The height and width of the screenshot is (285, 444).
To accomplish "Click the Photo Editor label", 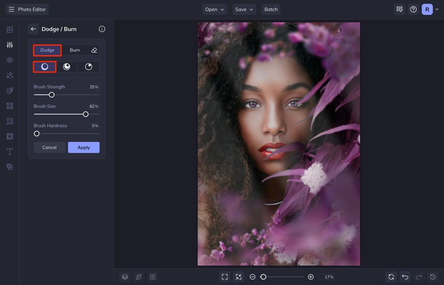I will (32, 9).
